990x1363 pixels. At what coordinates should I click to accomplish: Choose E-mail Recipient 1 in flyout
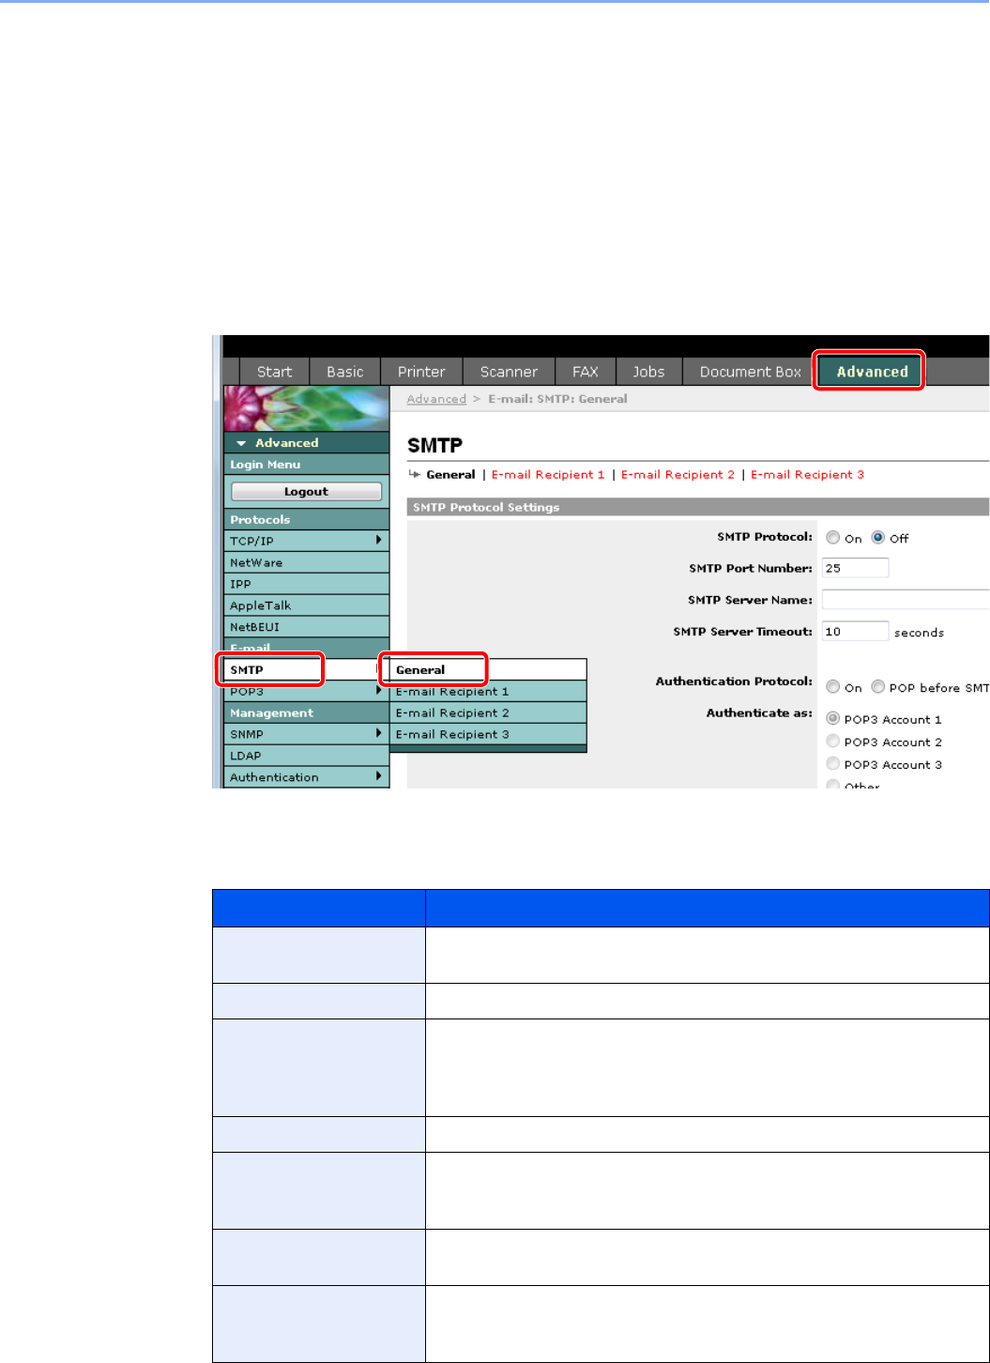[x=488, y=692]
